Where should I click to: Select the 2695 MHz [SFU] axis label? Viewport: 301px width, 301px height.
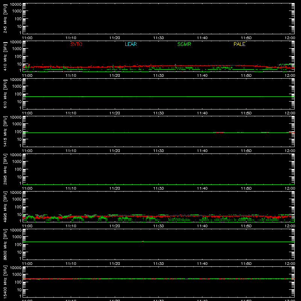tap(5, 169)
